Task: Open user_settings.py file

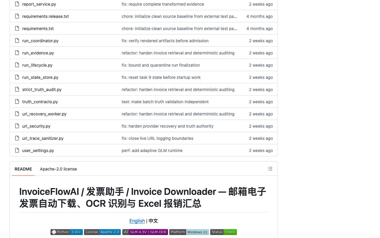Action: pyautogui.click(x=38, y=151)
